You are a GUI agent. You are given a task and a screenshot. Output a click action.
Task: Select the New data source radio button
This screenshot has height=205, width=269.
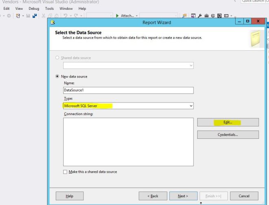click(x=57, y=76)
